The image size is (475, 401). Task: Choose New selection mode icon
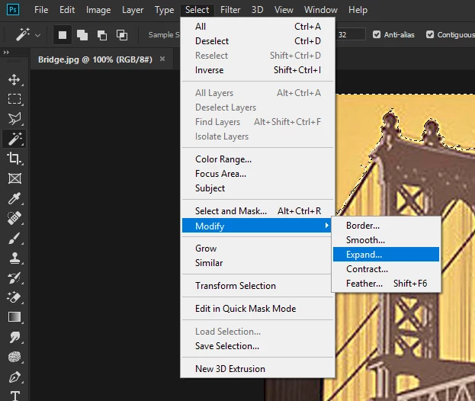(63, 35)
